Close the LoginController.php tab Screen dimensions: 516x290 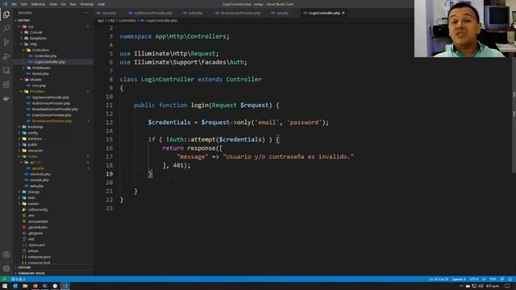pos(343,13)
